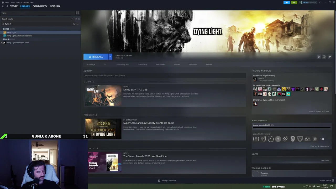
Task: Click the activity status input box
Action: (165, 76)
